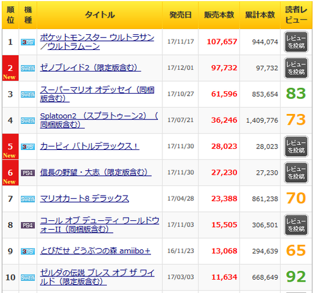
Task: Click reader review score 92 for Zelda
Action: pyautogui.click(x=296, y=277)
